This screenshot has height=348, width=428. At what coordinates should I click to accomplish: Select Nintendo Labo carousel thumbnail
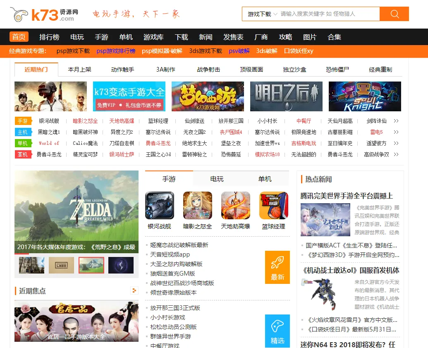point(62,265)
